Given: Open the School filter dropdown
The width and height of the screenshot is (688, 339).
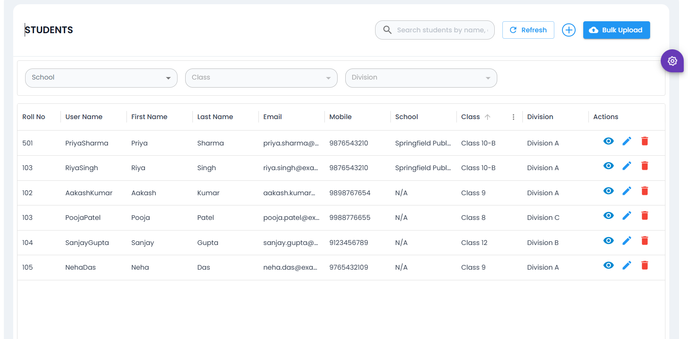Looking at the screenshot, I should click(101, 78).
